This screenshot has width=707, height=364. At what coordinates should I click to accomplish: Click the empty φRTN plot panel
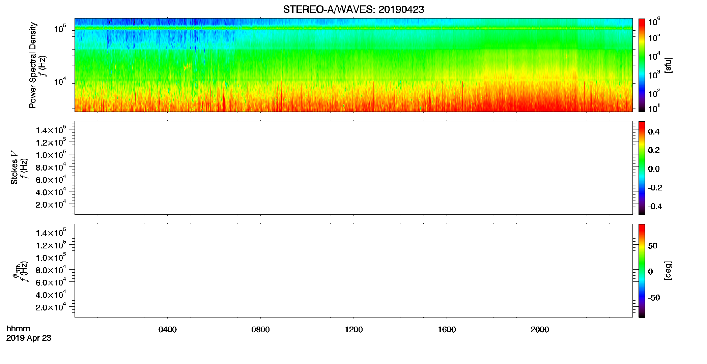coord(353,271)
